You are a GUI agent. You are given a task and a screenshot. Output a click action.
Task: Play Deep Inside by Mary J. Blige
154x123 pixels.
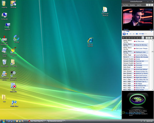(x=140, y=90)
